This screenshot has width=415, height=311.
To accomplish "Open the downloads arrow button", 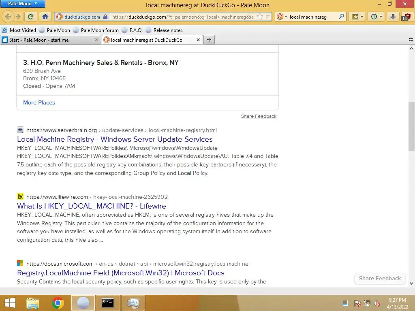I will point(393,17).
